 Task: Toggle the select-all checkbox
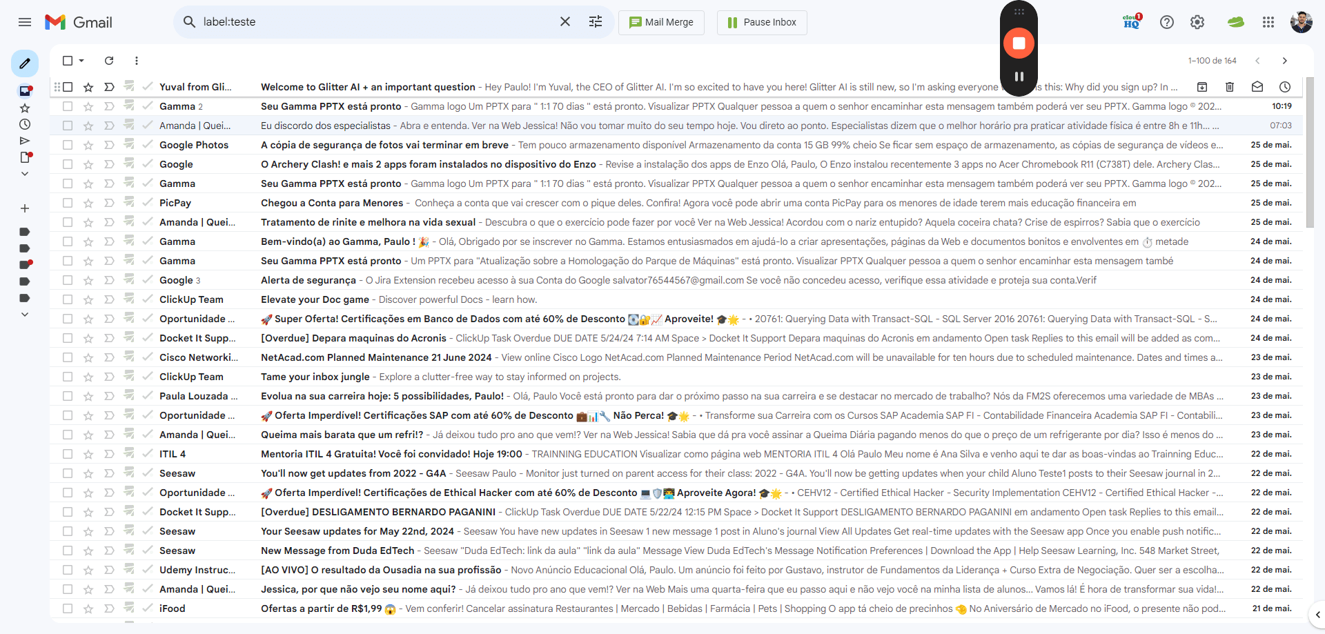[68, 61]
